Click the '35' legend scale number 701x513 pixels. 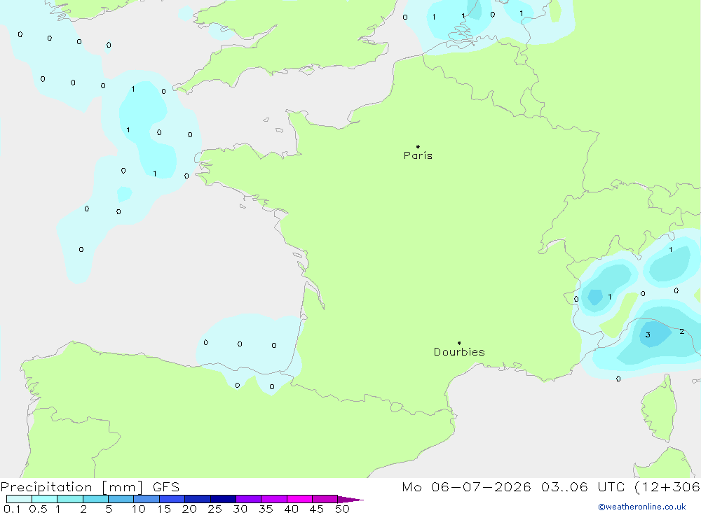(266, 509)
